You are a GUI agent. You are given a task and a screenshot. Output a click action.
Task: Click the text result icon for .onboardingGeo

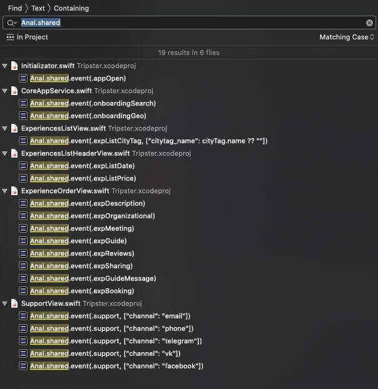click(23, 116)
